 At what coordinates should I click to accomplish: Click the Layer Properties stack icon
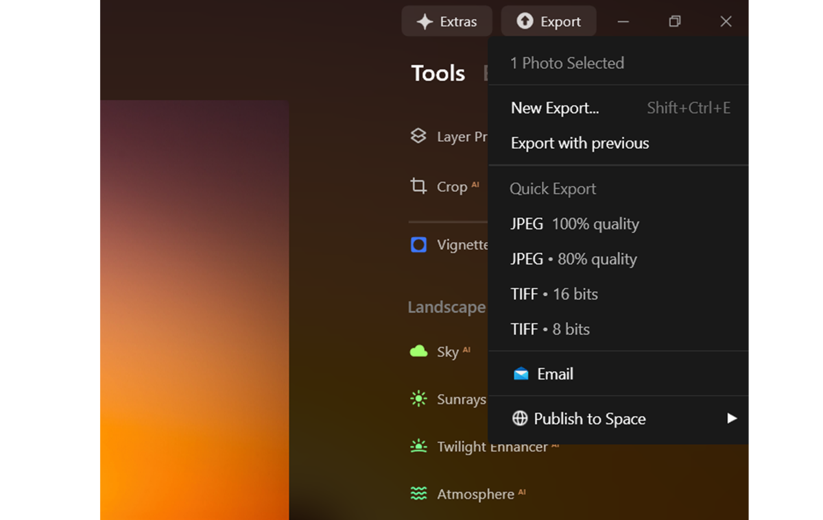[418, 136]
